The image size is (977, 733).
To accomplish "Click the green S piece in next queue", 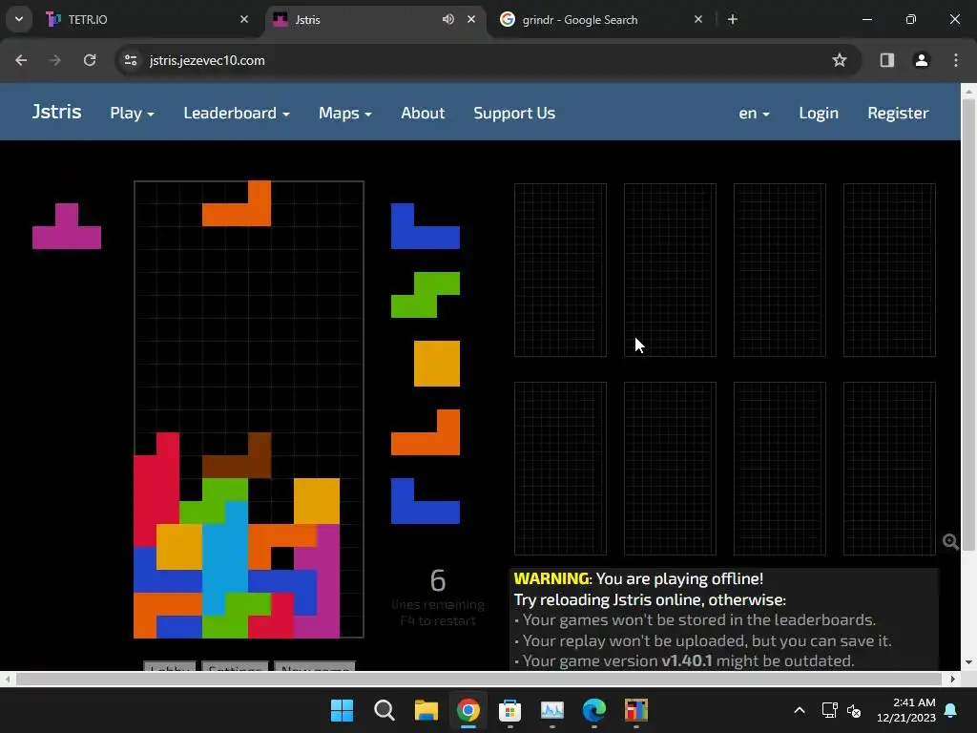I will pos(426,295).
